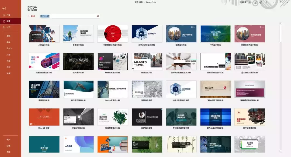Click the 打开 folder icon

tap(4, 27)
